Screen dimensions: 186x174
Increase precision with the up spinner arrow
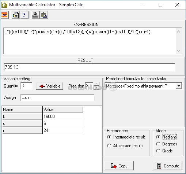96,84
